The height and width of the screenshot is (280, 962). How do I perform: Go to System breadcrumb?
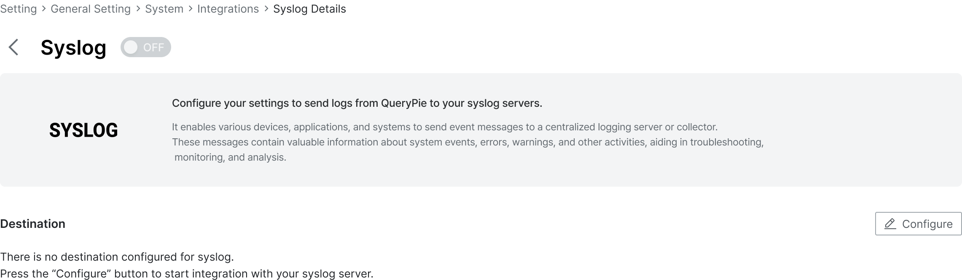(164, 9)
